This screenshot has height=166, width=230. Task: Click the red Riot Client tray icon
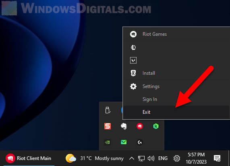(140, 126)
